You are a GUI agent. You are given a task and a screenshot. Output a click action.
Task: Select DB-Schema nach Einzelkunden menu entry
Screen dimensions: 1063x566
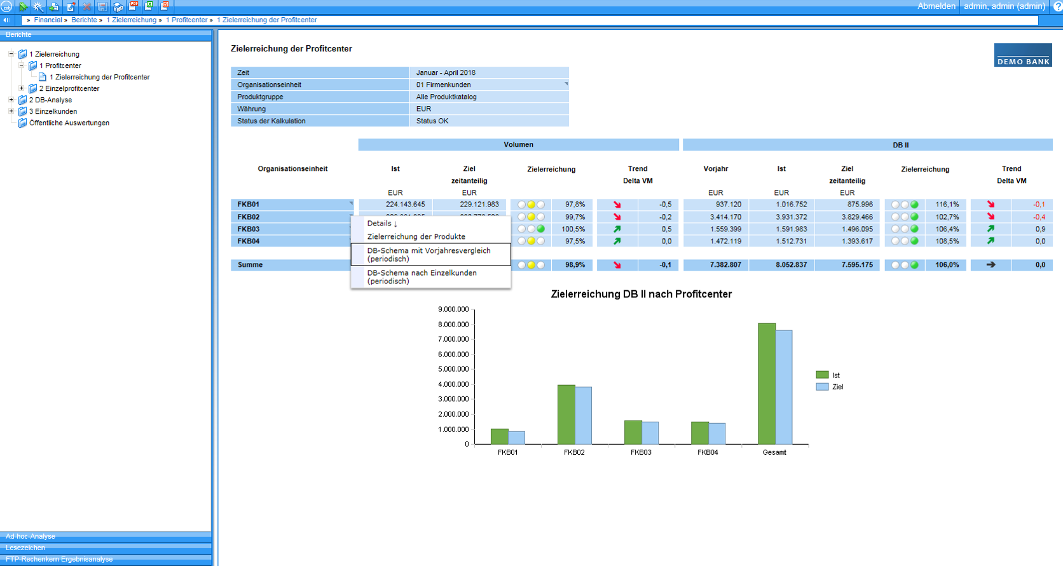coord(422,277)
